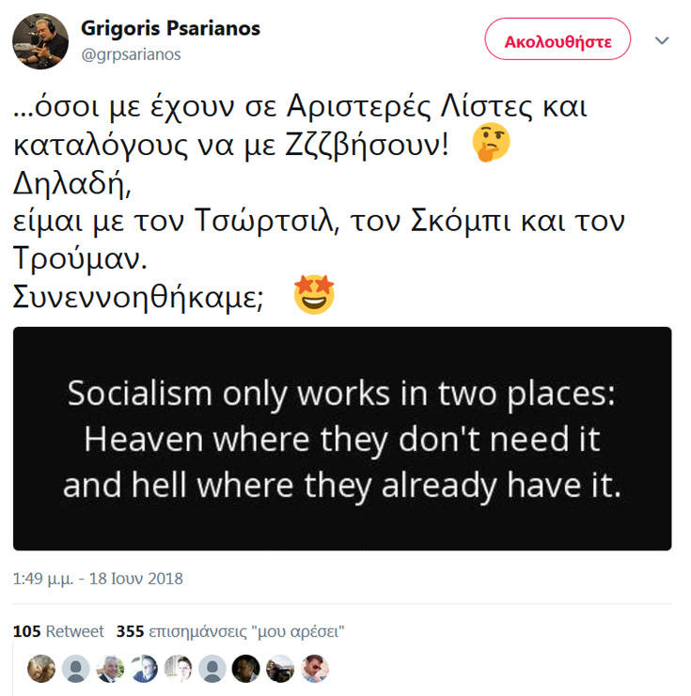The width and height of the screenshot is (691, 696).
Task: Open the Grigoris Psarianos display name link
Action: [171, 28]
